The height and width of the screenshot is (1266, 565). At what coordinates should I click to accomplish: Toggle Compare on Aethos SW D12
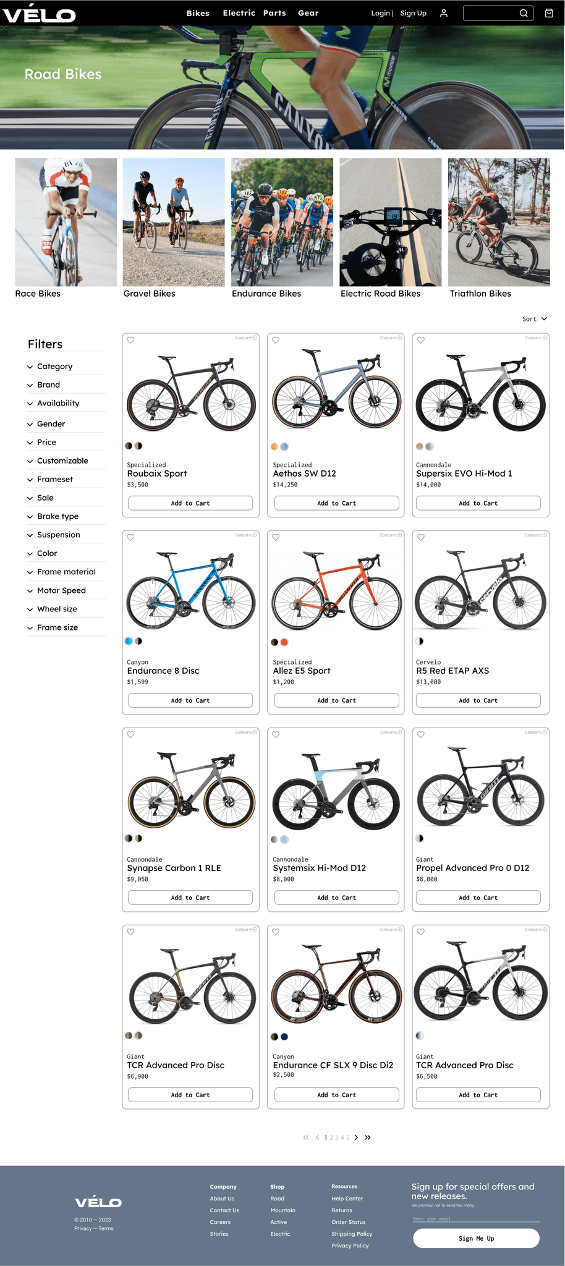391,338
